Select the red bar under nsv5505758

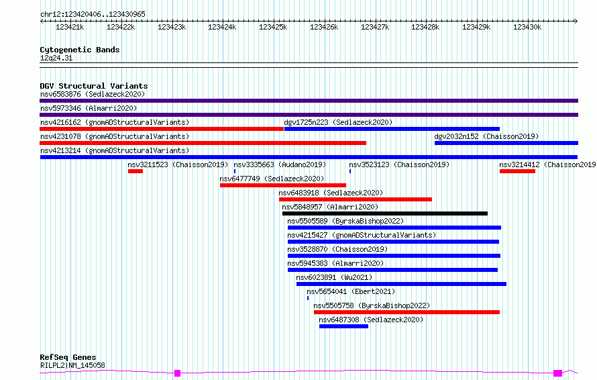tap(406, 312)
